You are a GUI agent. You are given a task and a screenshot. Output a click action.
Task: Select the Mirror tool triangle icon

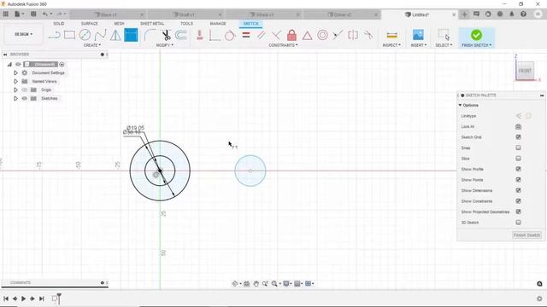tap(115, 35)
